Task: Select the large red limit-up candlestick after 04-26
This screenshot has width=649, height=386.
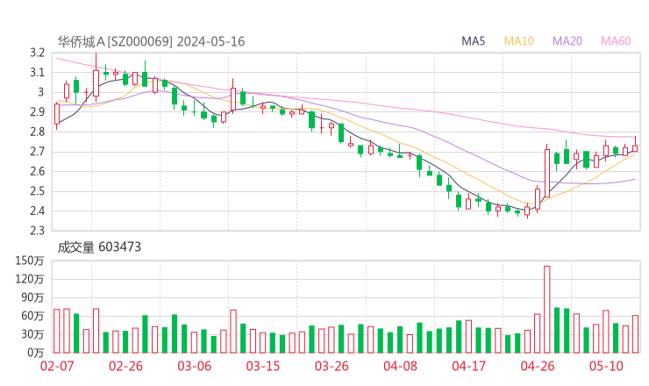Action: [x=546, y=173]
